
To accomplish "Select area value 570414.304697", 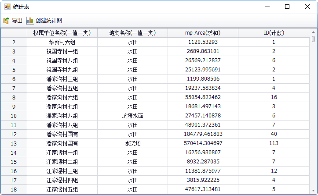I will (x=203, y=144).
